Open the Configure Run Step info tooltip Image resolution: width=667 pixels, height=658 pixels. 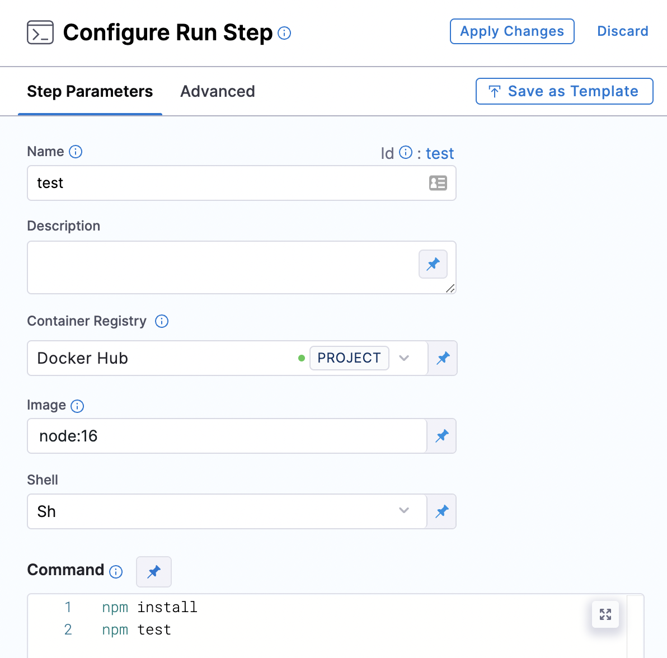click(285, 34)
